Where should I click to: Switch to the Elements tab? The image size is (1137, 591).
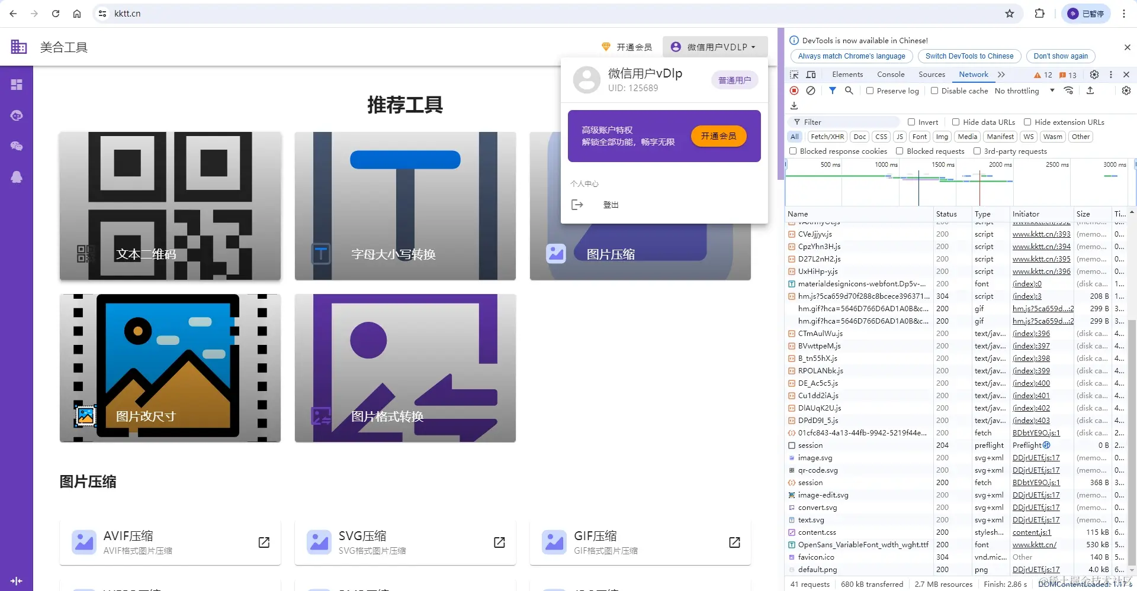(x=847, y=75)
